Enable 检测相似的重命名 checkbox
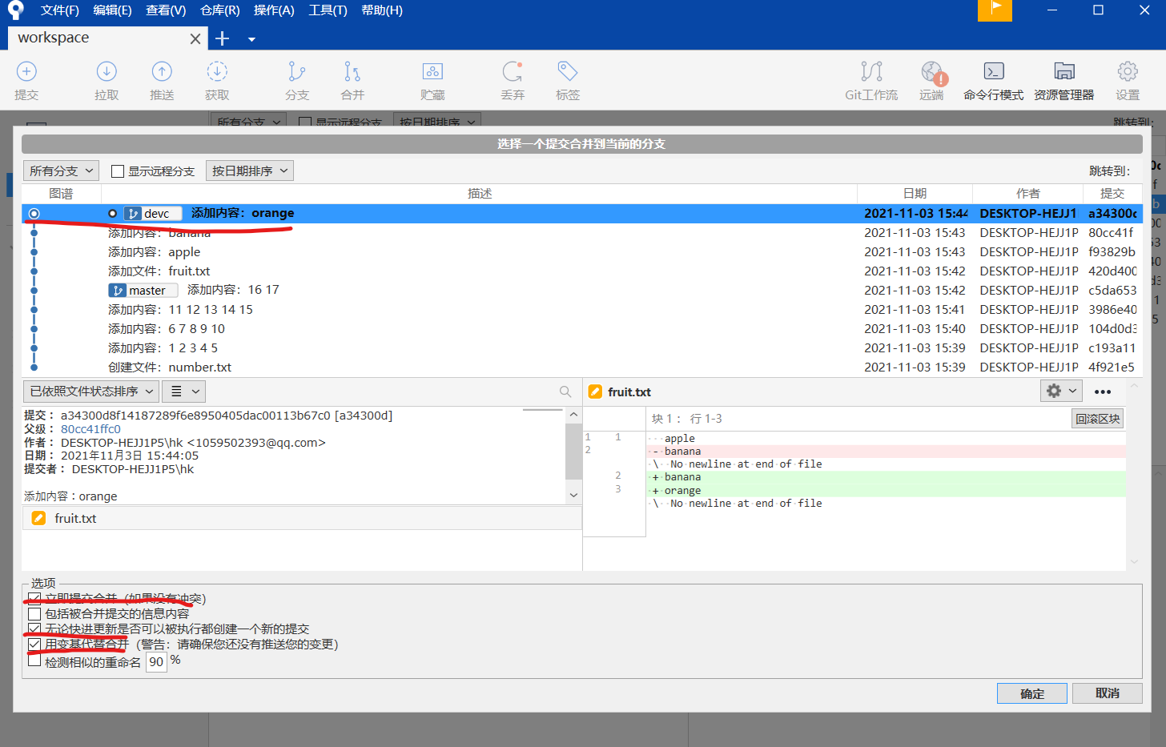The width and height of the screenshot is (1166, 747). click(34, 661)
